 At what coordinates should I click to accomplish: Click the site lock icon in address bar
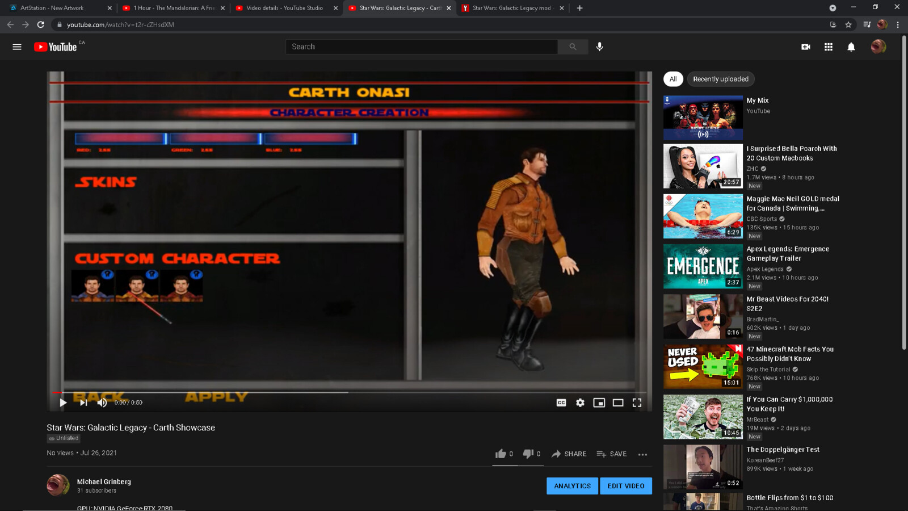pyautogui.click(x=59, y=24)
